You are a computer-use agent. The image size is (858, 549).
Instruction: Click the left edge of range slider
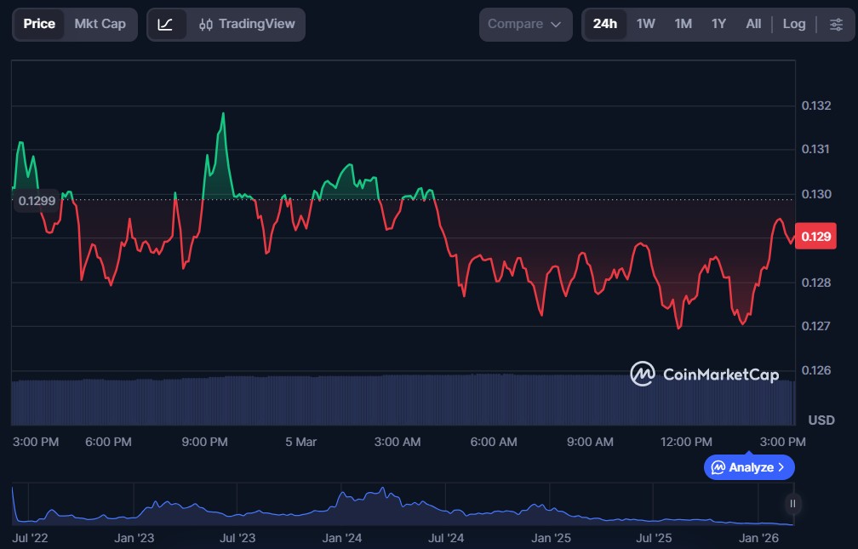(x=13, y=504)
